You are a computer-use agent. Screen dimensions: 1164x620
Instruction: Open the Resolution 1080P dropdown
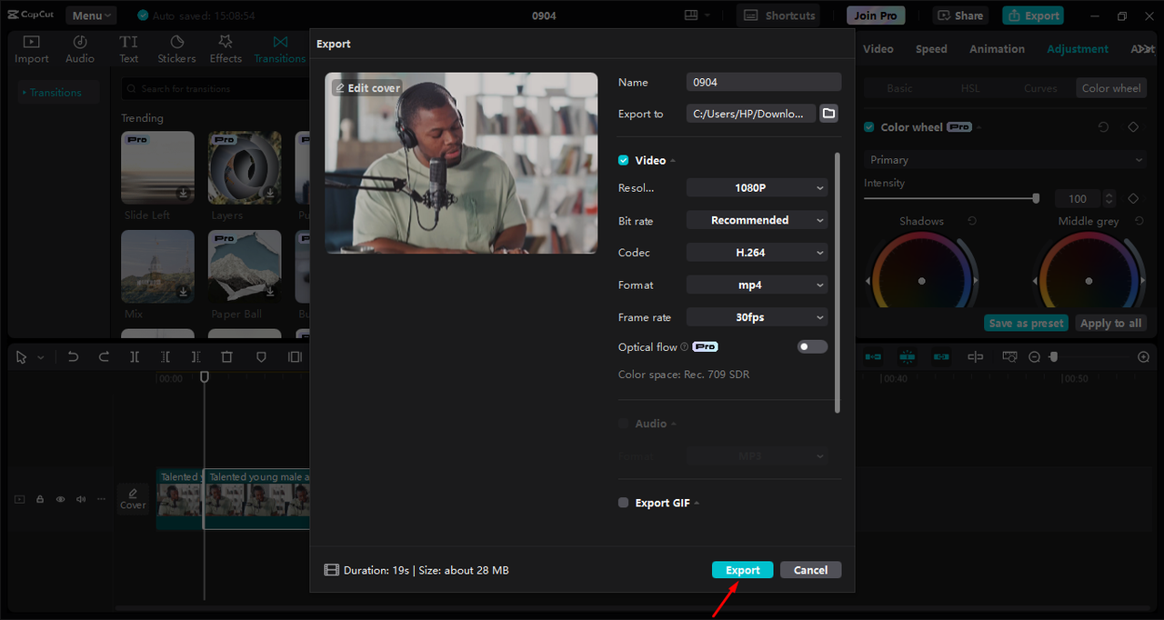(758, 188)
